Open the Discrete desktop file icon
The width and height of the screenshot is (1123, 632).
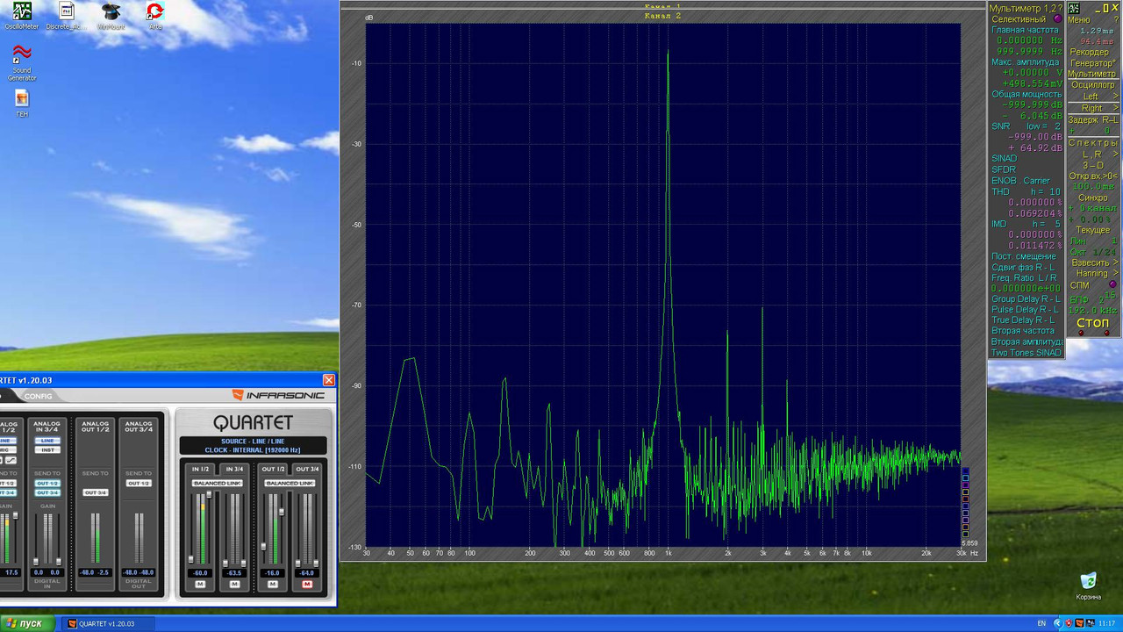[66, 11]
